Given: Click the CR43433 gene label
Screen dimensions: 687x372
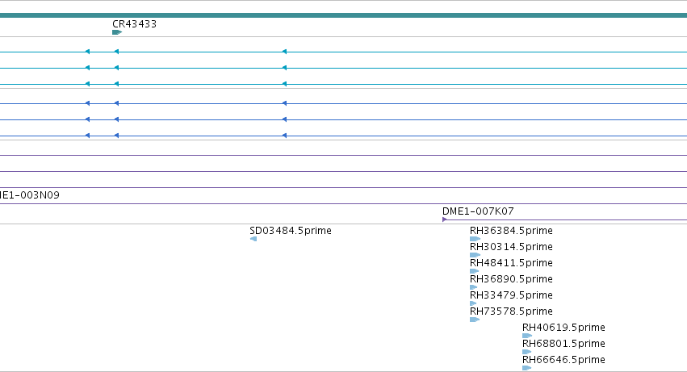Looking at the screenshot, I should coord(134,24).
